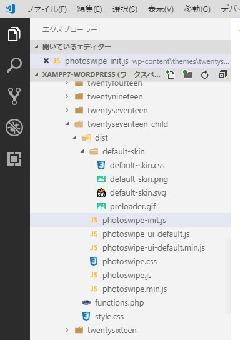Screen dimensions: 240x340
Task: Click the SVG icon of default-skin.svg
Action: click(x=101, y=192)
